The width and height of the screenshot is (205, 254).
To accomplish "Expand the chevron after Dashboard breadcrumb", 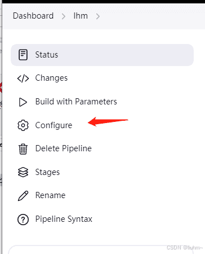I will pos(64,16).
